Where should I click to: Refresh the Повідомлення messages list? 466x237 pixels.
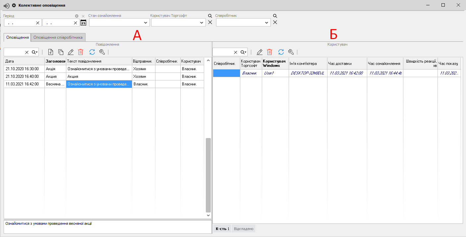(x=92, y=52)
